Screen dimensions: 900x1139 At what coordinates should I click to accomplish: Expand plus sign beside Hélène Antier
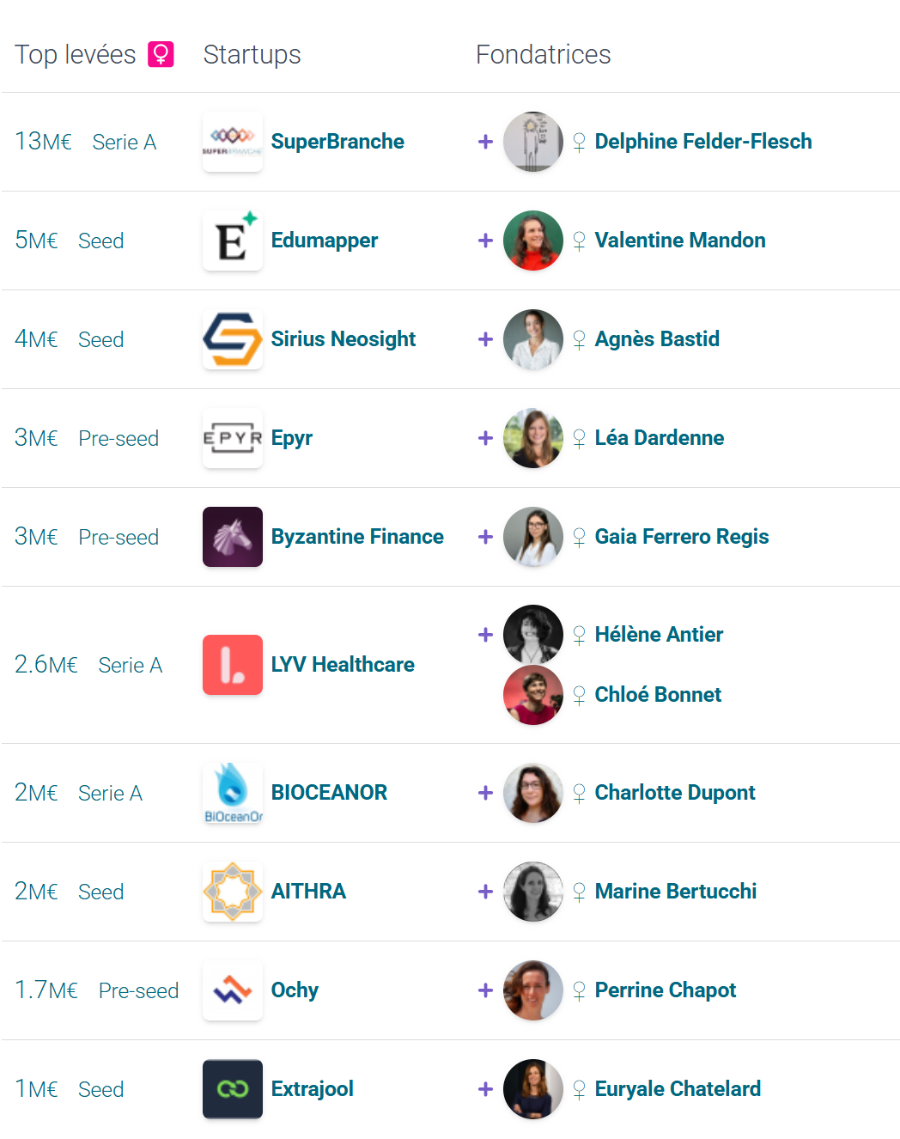pyautogui.click(x=485, y=635)
